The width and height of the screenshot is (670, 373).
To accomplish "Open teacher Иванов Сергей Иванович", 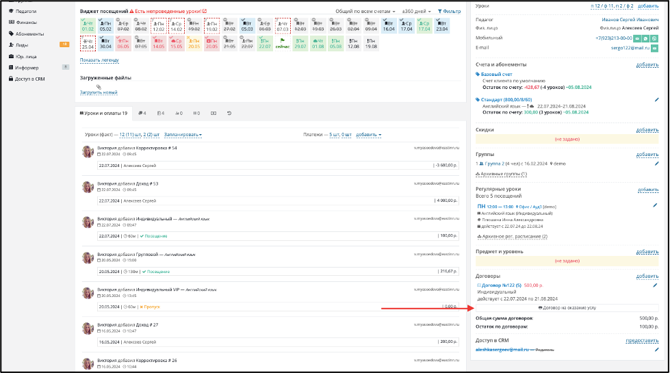I will (630, 20).
